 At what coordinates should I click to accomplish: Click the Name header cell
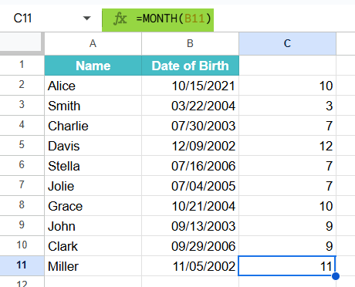point(93,66)
